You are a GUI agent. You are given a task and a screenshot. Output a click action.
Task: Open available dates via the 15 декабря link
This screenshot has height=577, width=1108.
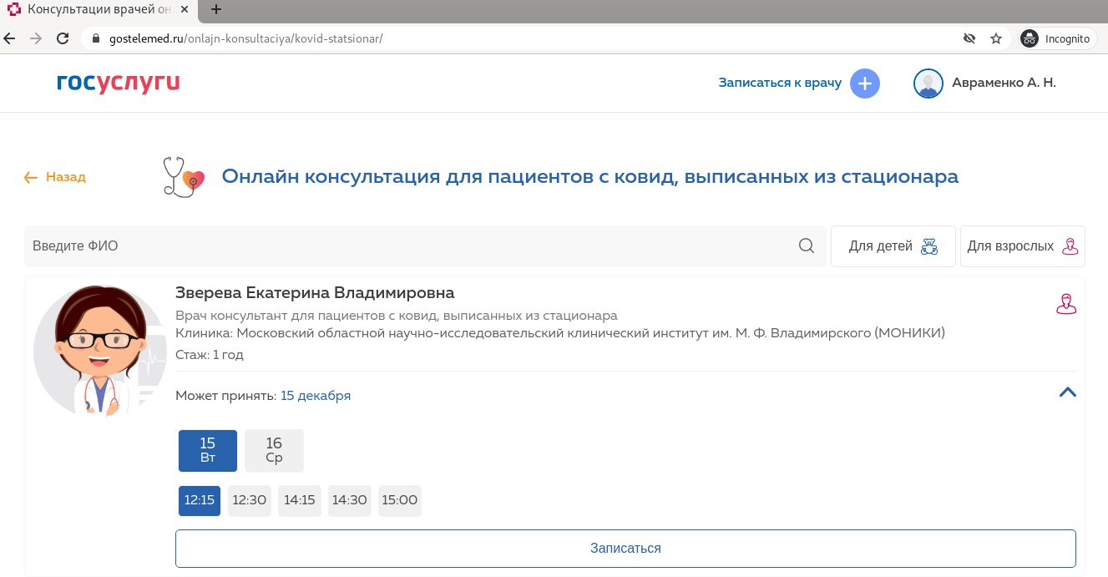pos(316,396)
